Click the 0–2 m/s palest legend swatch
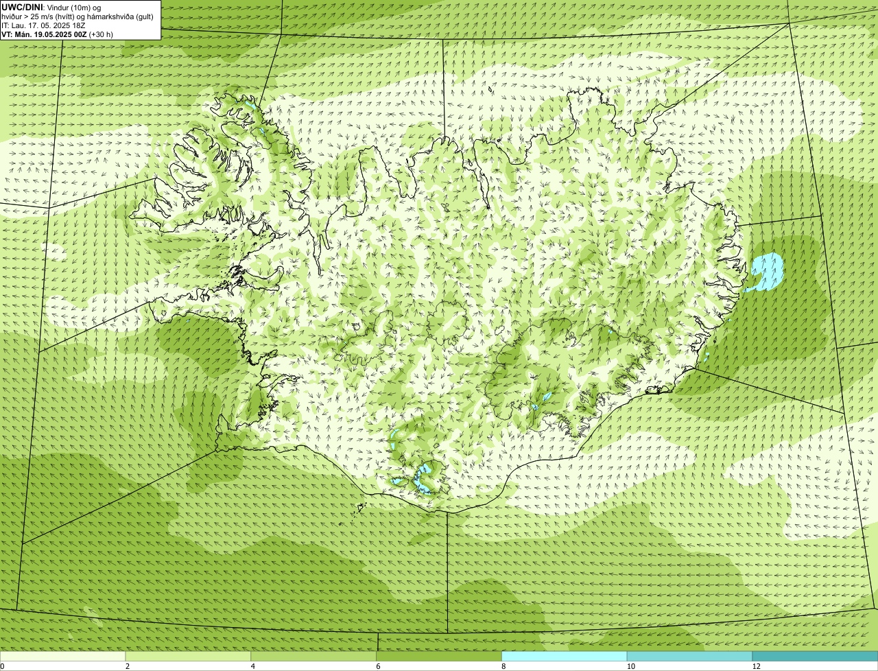The height and width of the screenshot is (671, 878). pyautogui.click(x=63, y=657)
